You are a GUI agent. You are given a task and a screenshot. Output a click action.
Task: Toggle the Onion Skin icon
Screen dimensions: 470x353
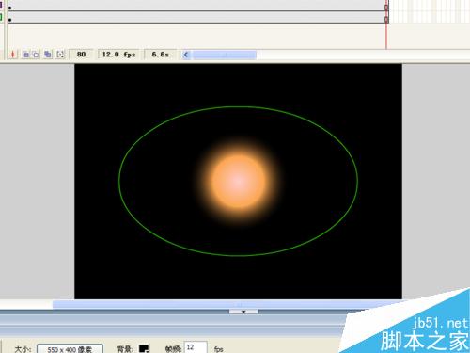tap(25, 55)
